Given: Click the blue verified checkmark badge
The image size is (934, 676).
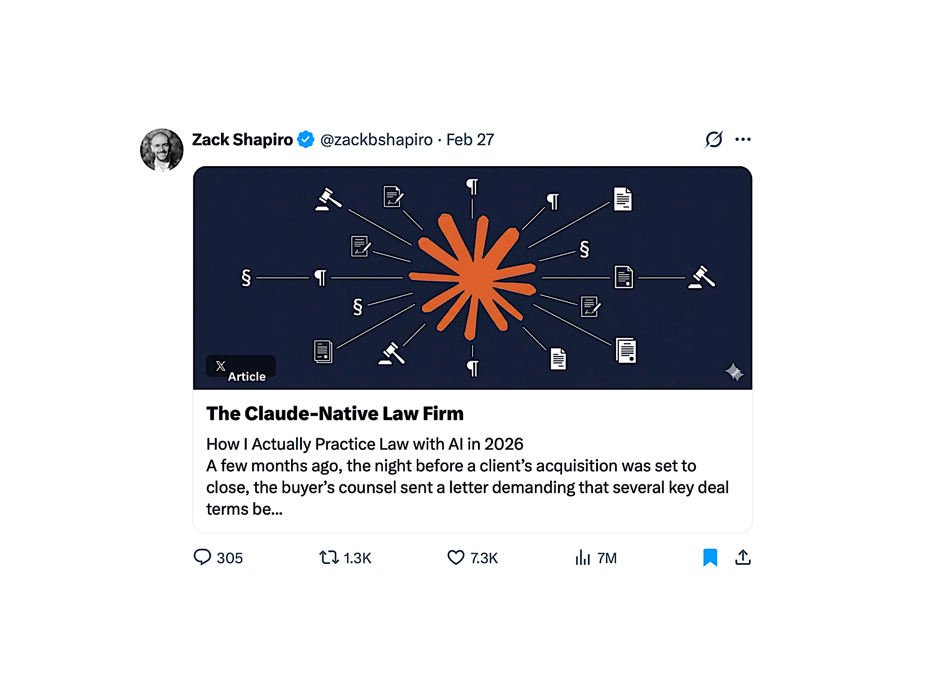Looking at the screenshot, I should coord(306,140).
